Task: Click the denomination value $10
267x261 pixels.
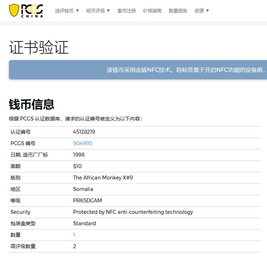Action: 77,166
